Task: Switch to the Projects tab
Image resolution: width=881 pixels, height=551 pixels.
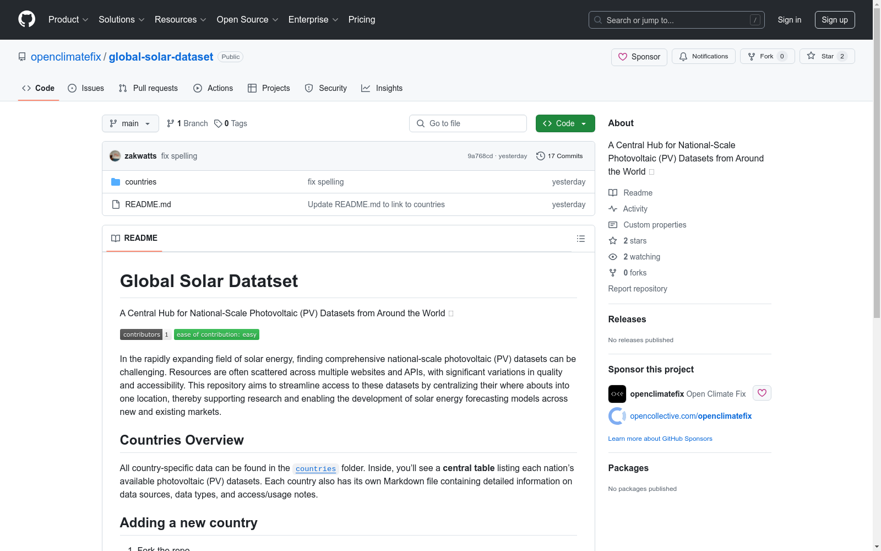Action: tap(269, 88)
